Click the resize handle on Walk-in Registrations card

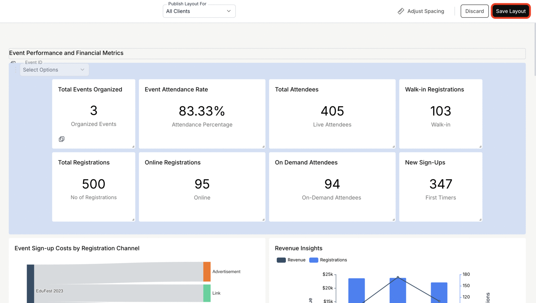click(x=480, y=146)
